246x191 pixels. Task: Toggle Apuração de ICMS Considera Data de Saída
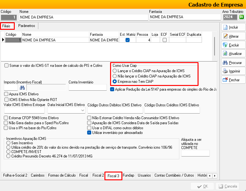click(x=89, y=123)
